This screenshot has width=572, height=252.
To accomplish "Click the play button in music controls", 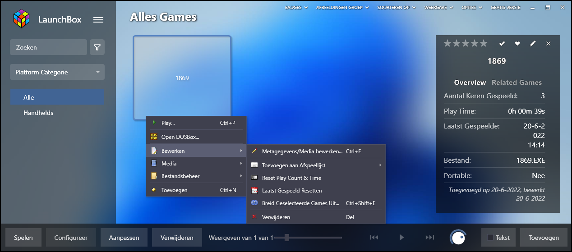I will click(x=401, y=238).
